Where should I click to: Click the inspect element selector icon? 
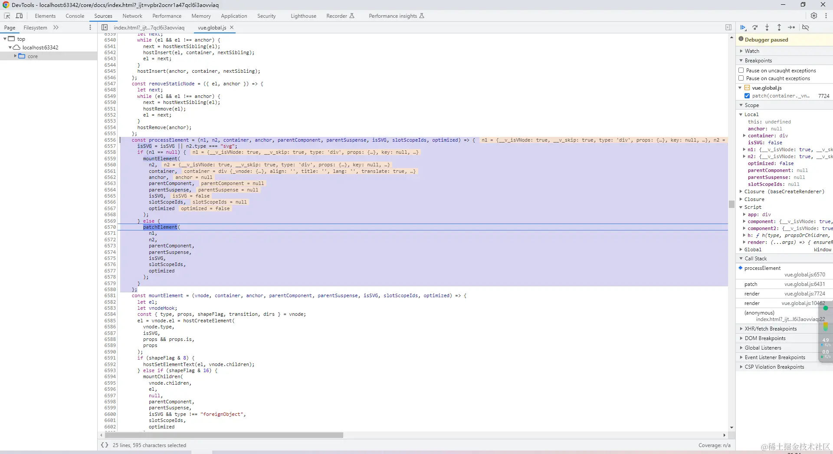(x=7, y=16)
